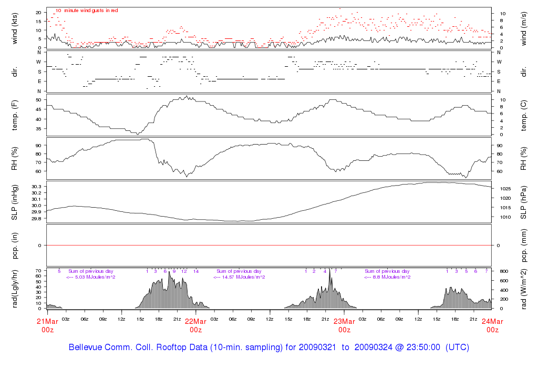538x368 pixels.
Task: Select the "pcp. (mm)" axis label
Action: click(x=524, y=246)
